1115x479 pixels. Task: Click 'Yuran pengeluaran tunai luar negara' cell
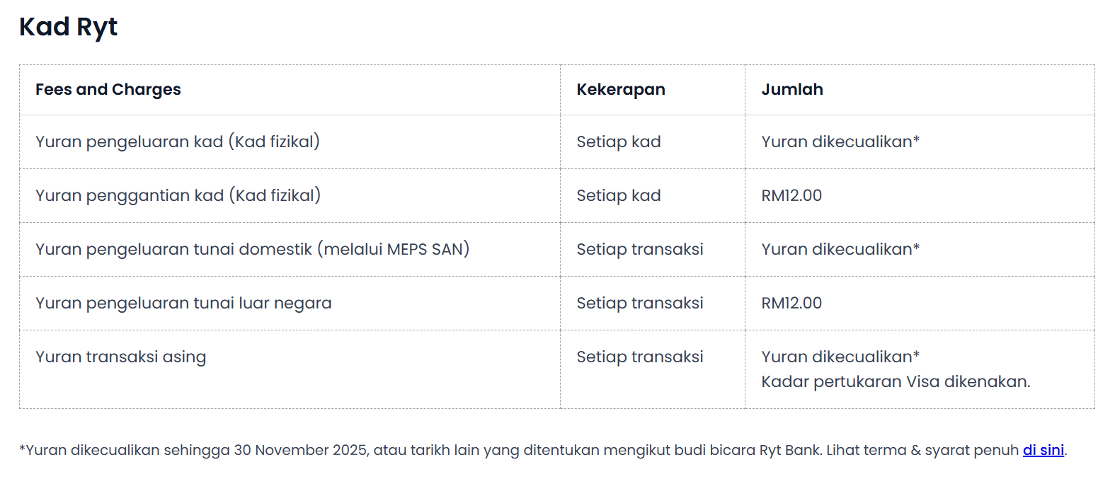183,303
